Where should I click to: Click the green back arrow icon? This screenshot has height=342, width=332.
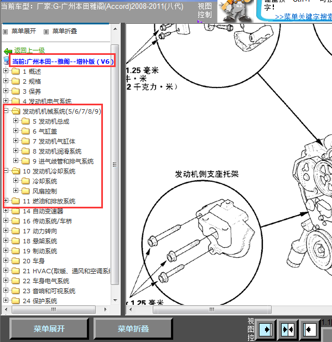pyautogui.click(x=8, y=51)
